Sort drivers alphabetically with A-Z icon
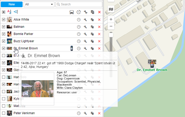Viewport: 185px width, 117px height. [x=9, y=12]
